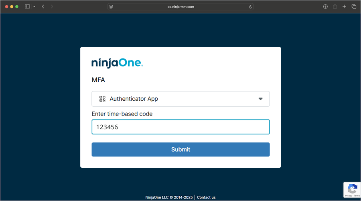Open the Authenticator App MFA dropdown
Image resolution: width=361 pixels, height=201 pixels.
[x=180, y=99]
